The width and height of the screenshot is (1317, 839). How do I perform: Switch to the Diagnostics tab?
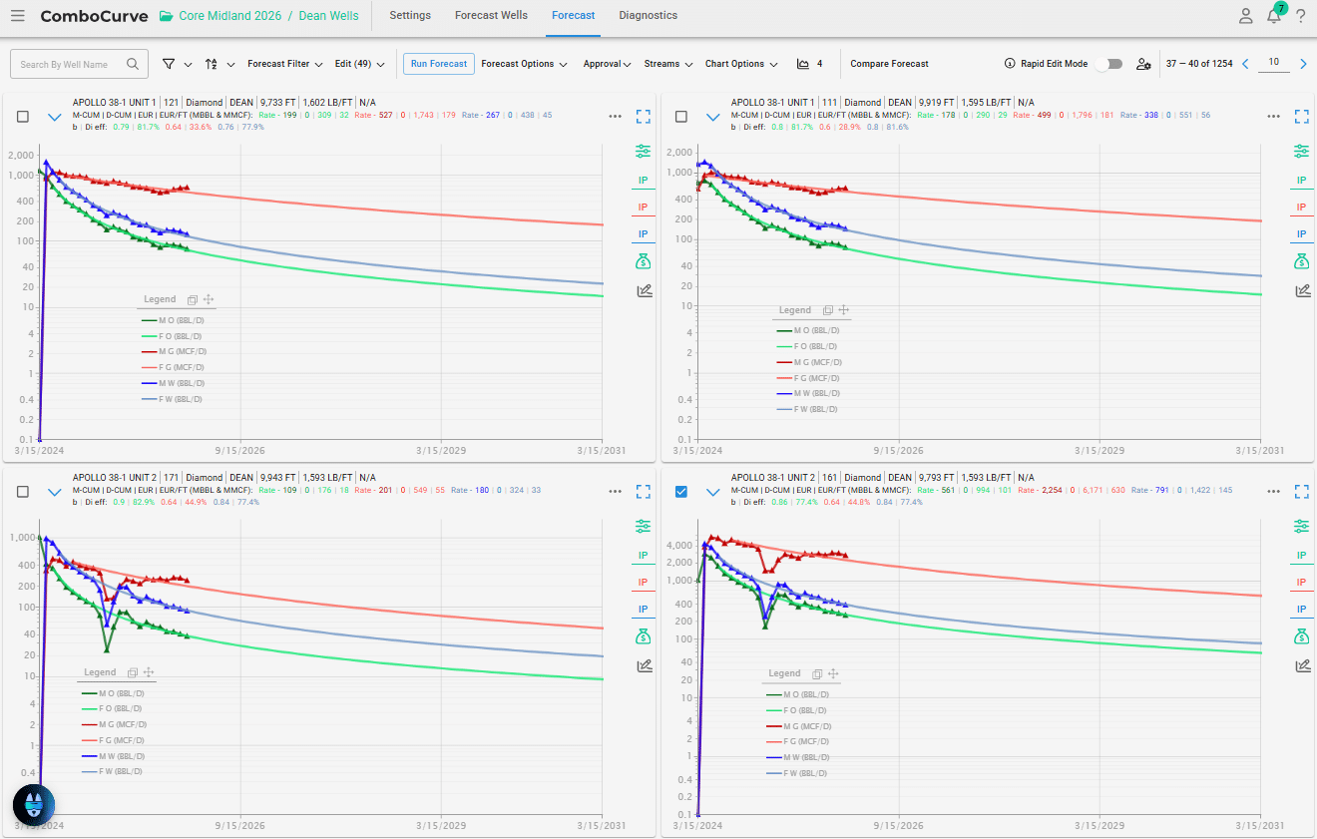(648, 16)
